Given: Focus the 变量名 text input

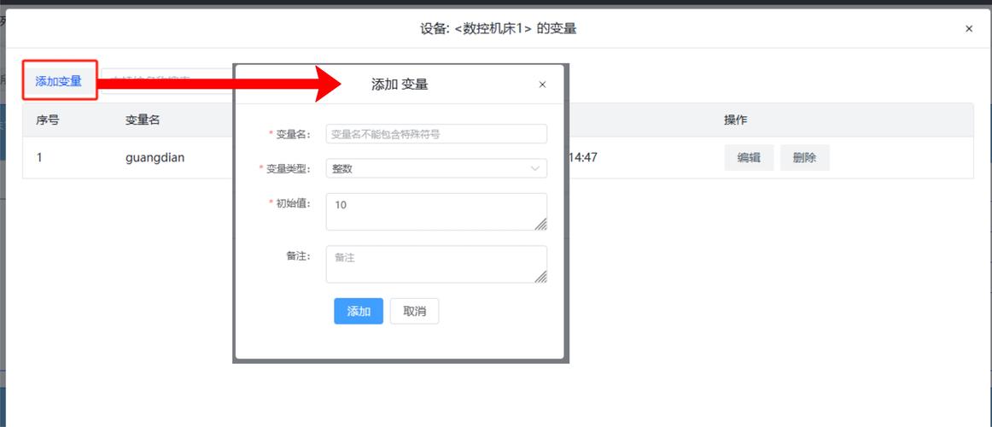Looking at the screenshot, I should [x=435, y=134].
